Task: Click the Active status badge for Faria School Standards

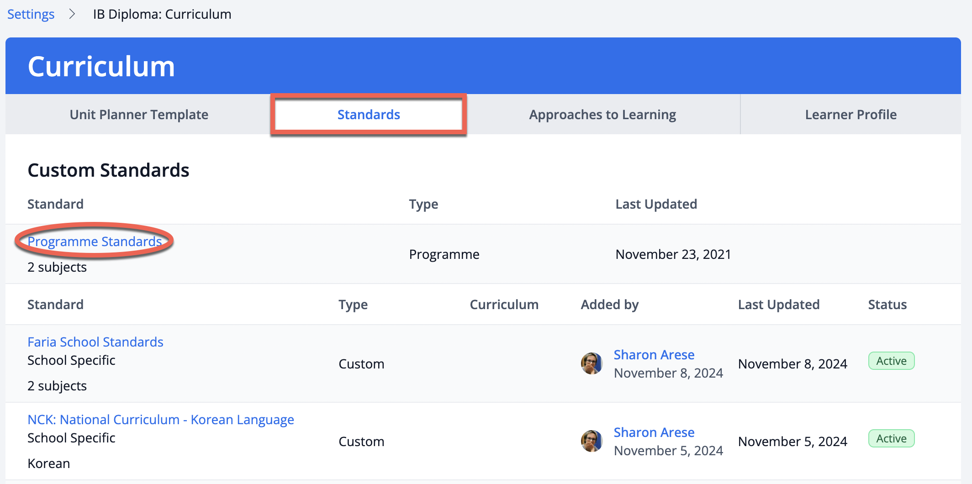Action: [x=891, y=361]
